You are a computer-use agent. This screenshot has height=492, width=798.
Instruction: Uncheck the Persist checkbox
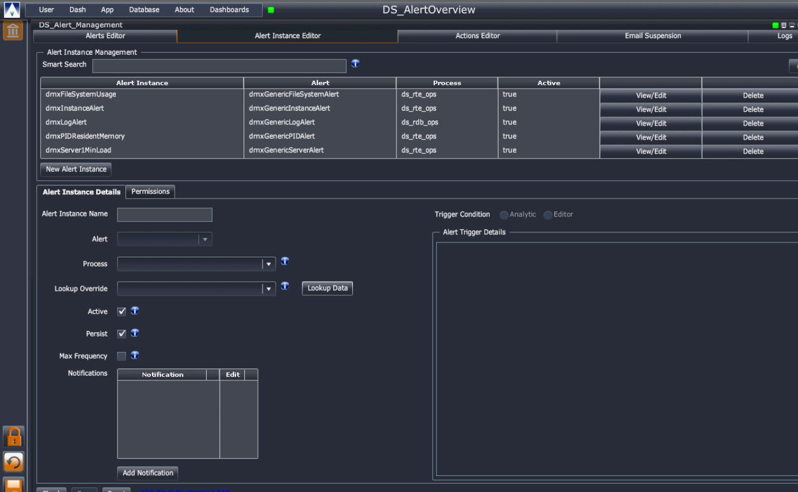(122, 334)
